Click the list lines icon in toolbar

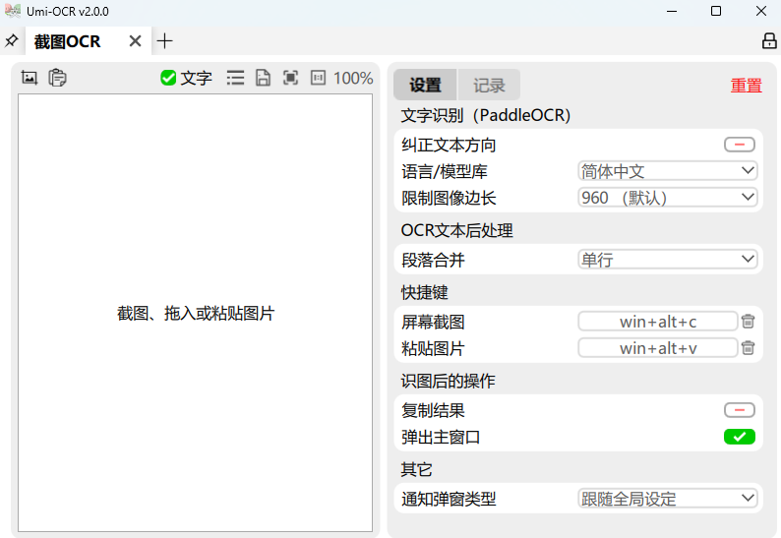[235, 78]
